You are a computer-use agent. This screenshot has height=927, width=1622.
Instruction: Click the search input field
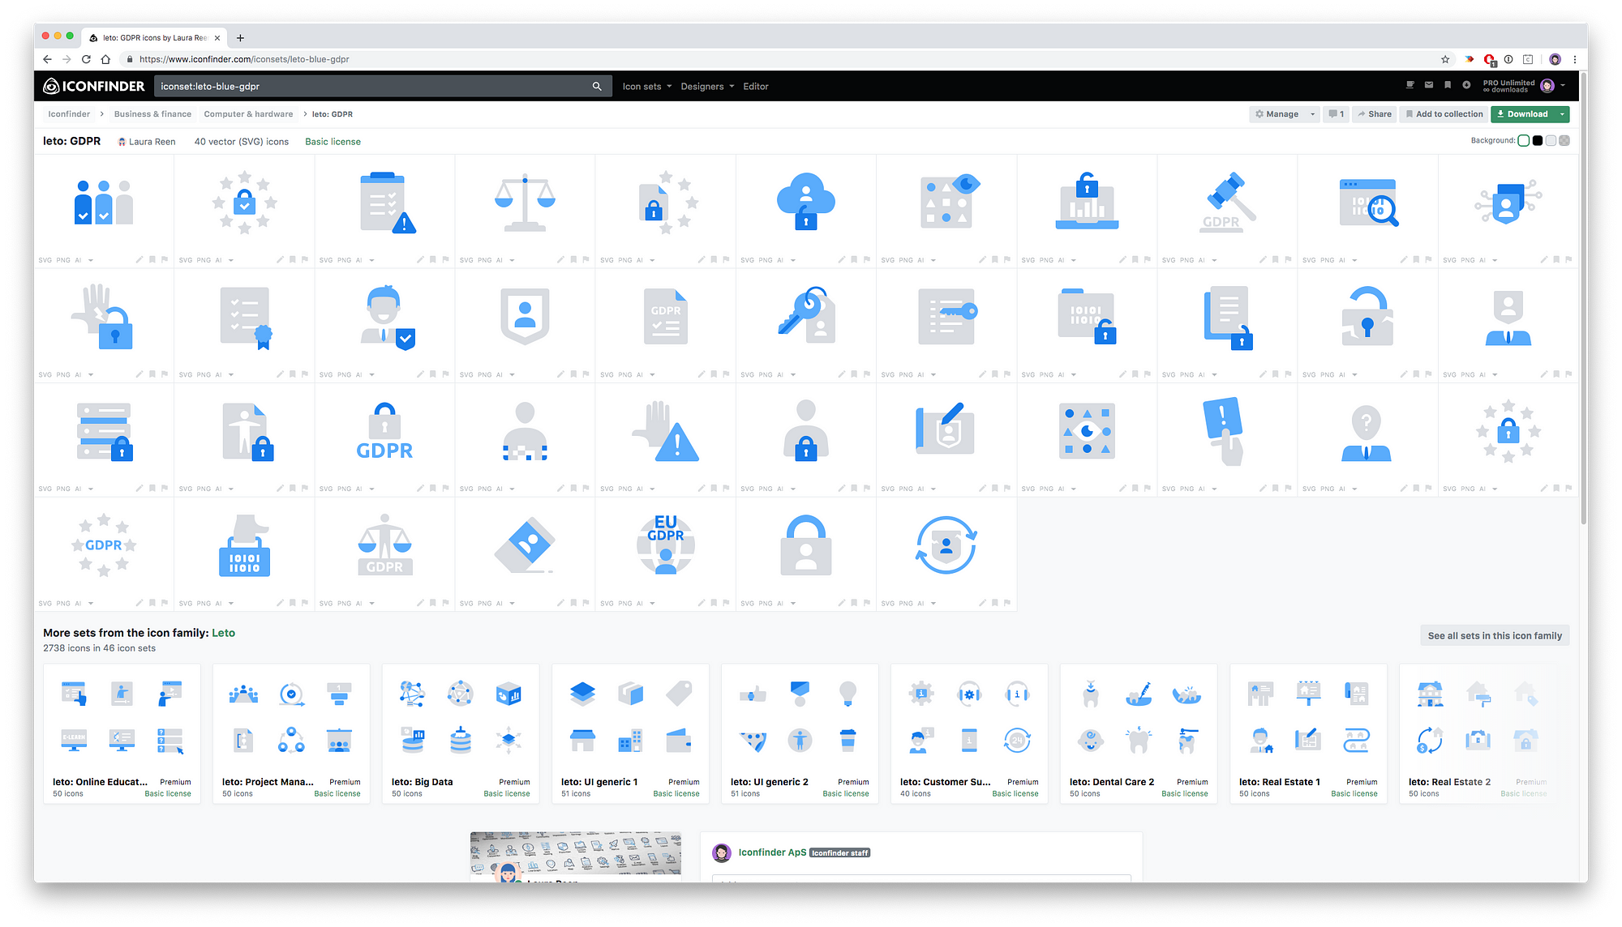[379, 86]
